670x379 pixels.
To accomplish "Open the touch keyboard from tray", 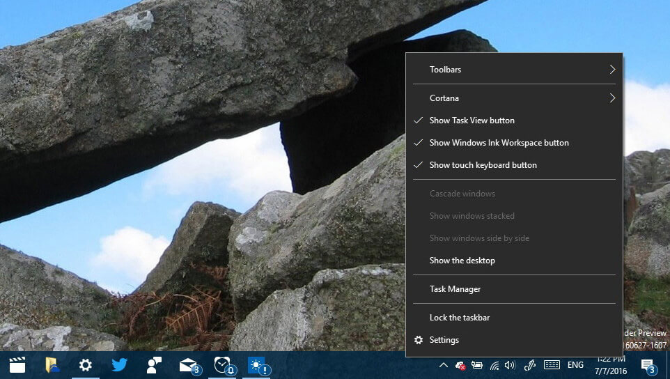I will click(552, 365).
